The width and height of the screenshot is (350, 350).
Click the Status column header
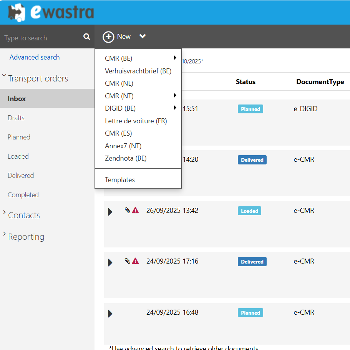click(245, 82)
